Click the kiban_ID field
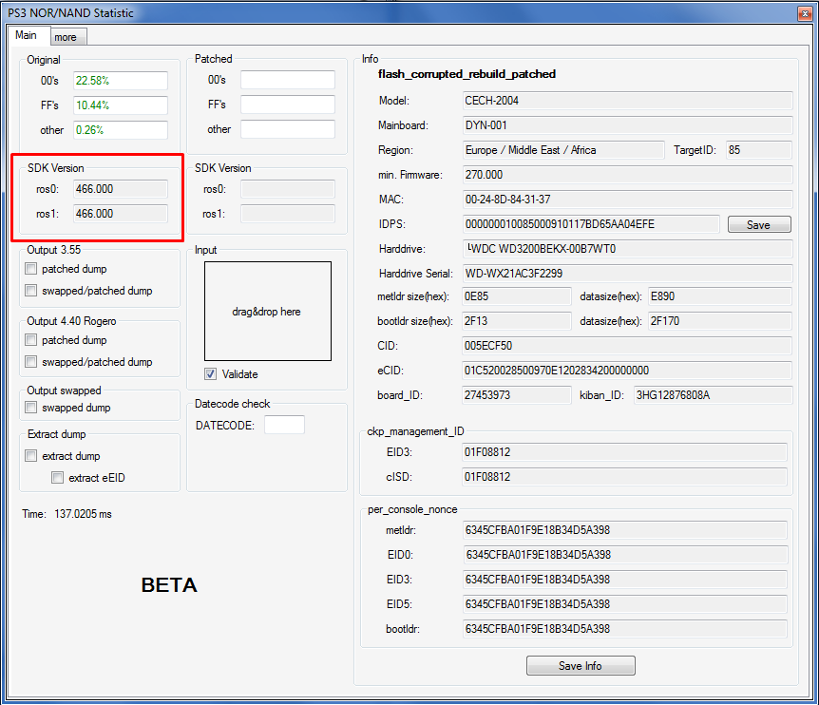Screen dimensions: 819x705 pos(714,395)
